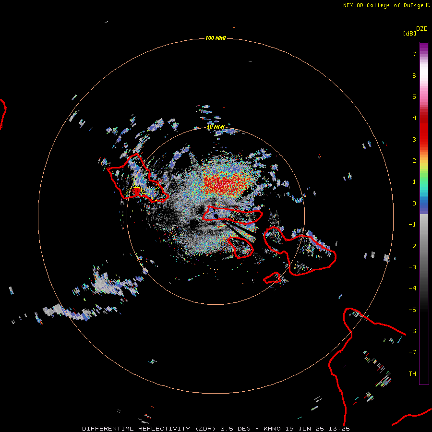Click the 6 value on color scale
The height and width of the screenshot is (432, 432).
tap(414, 75)
